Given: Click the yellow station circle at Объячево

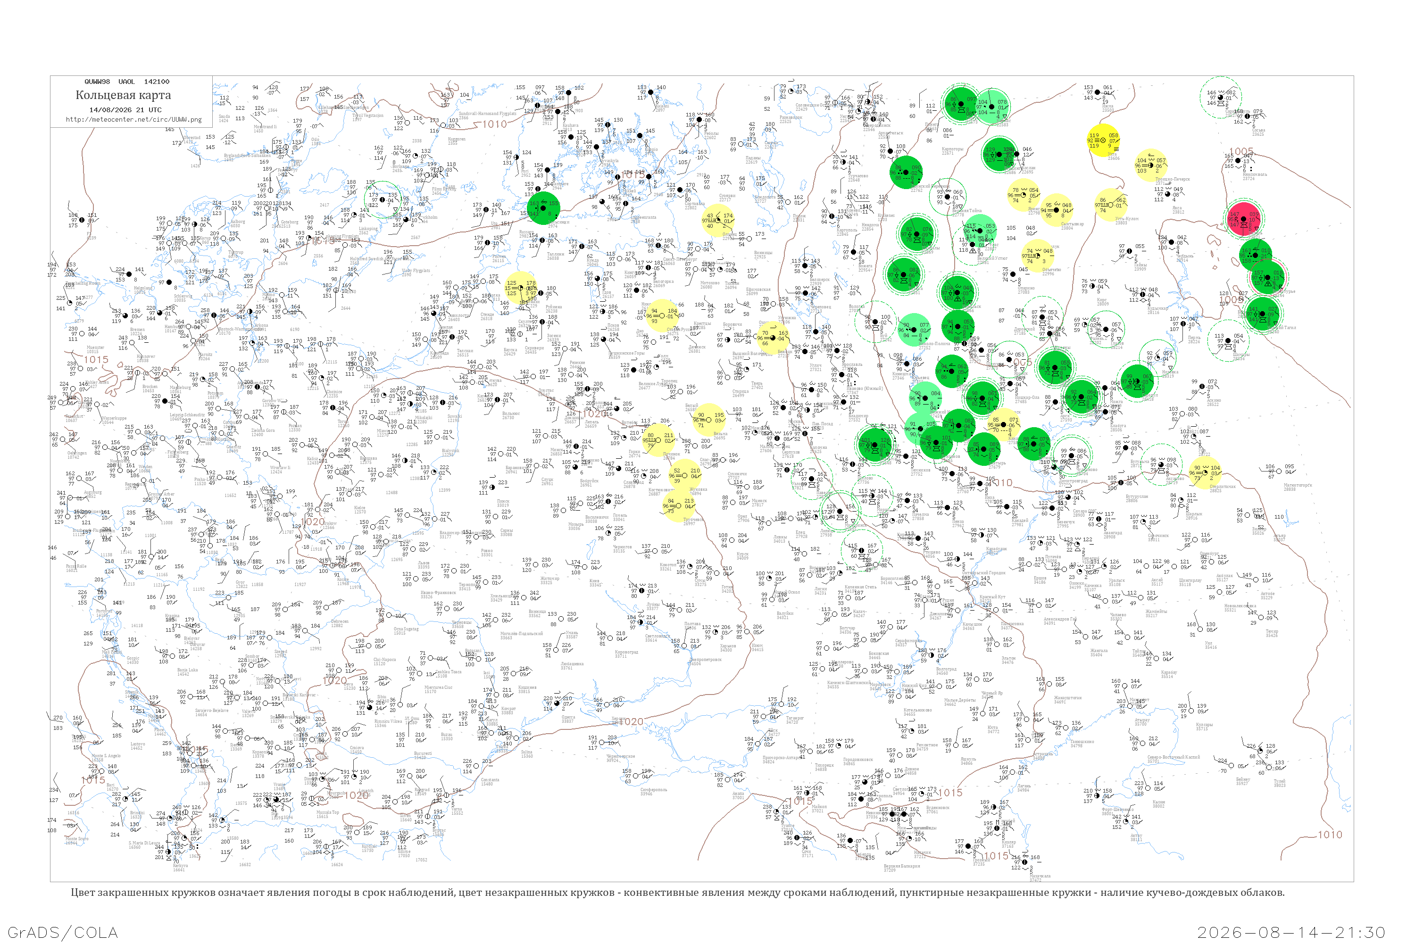Looking at the screenshot, I should 1039,256.
